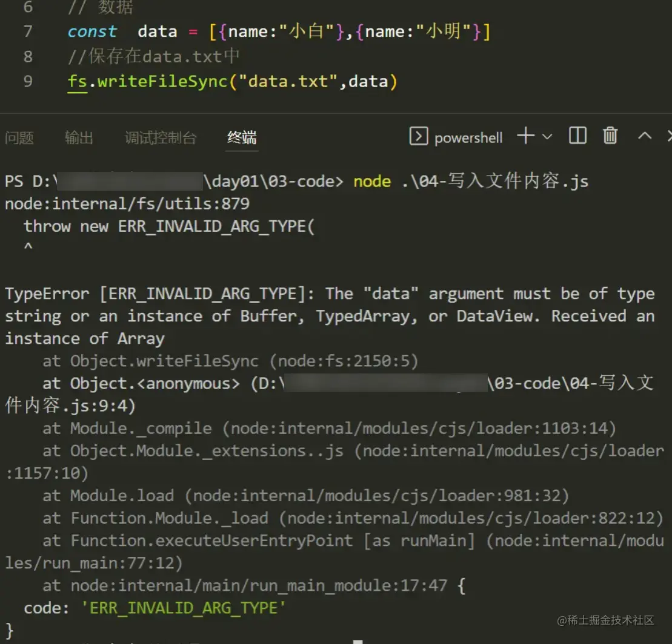The height and width of the screenshot is (644, 672).
Task: Click line number 7 in the editor gutter
Action: coord(28,31)
